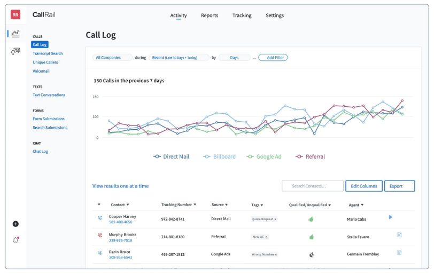Open the notifications bell icon

click(x=15, y=240)
